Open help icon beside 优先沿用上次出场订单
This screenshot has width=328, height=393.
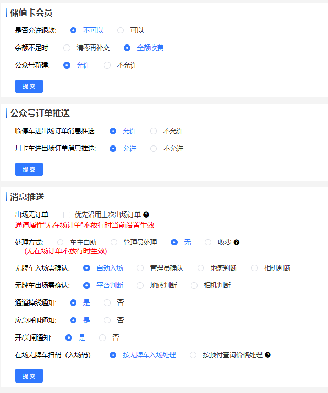click(146, 215)
